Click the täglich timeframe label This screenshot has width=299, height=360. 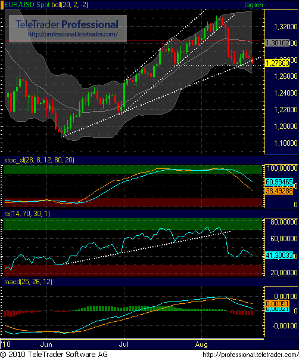[253, 5]
